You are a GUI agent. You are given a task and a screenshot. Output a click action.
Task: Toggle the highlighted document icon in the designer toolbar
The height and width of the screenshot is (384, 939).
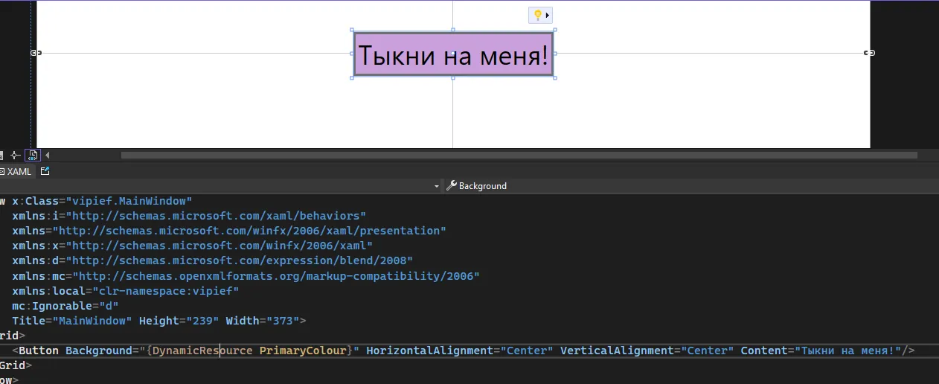tap(33, 155)
